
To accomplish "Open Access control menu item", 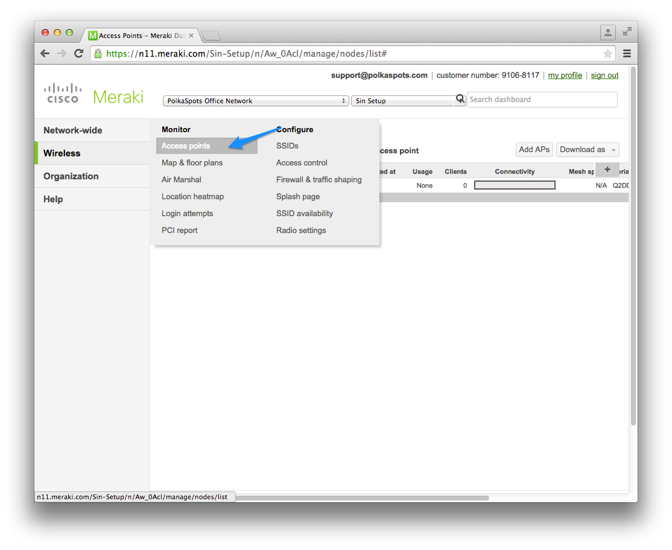I will [302, 162].
